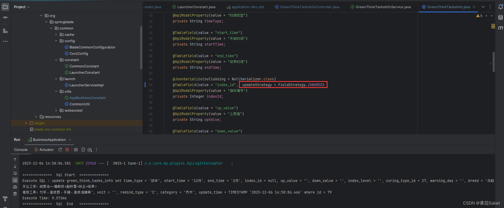Take thread dump camera icon
This screenshot has width=504, height=208.
76,150
